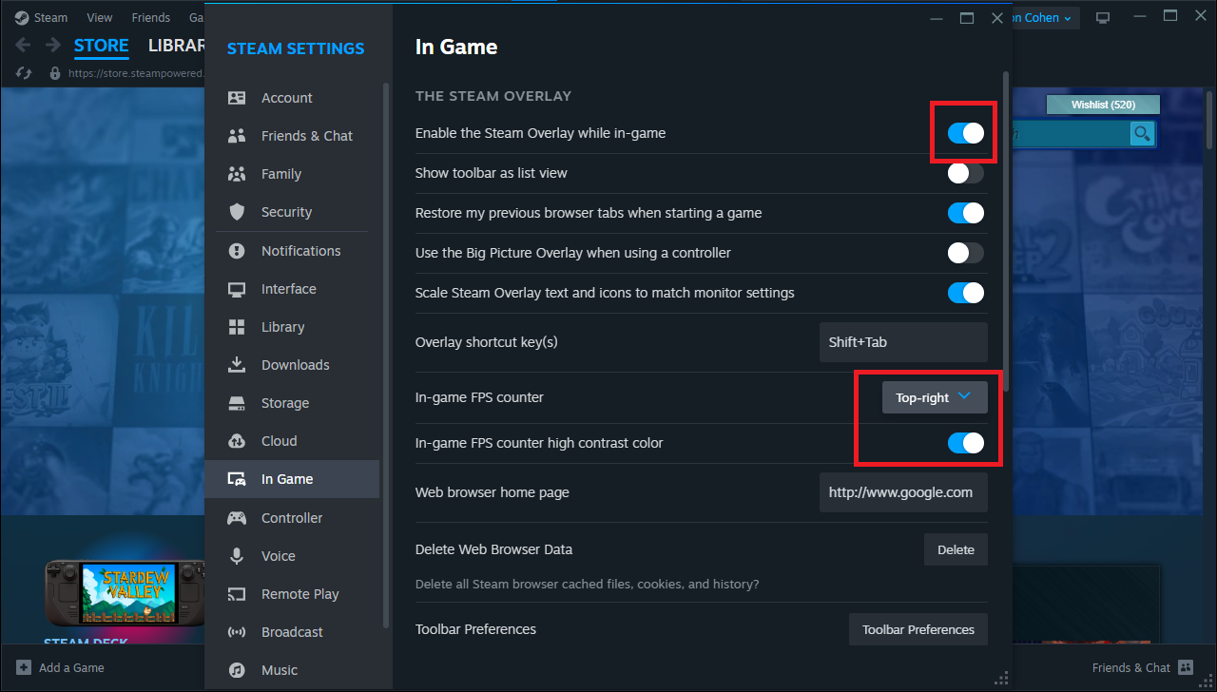Open the Account settings section
This screenshot has height=692, width=1217.
[x=285, y=97]
